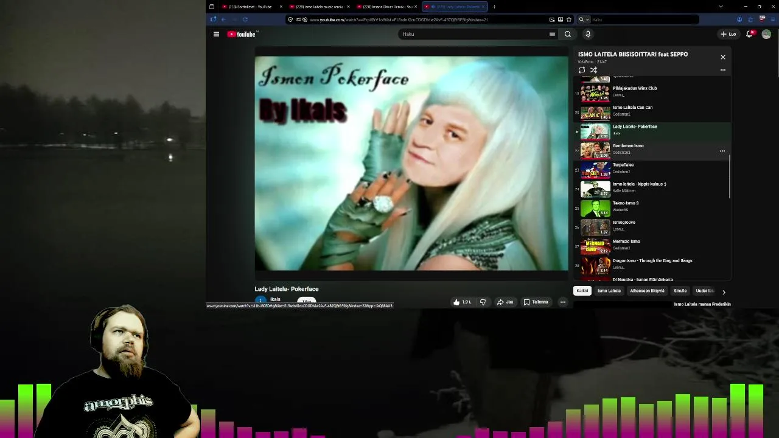Play Ismogroove from the playlist
Viewport: 779px width, 438px height.
(x=651, y=227)
